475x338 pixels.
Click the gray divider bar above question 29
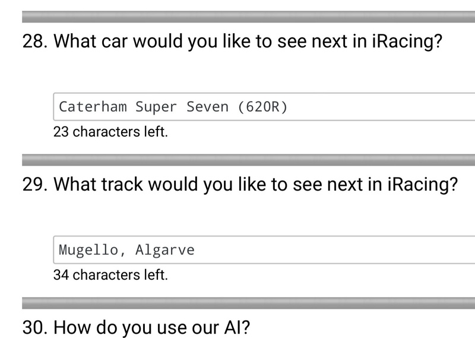(x=248, y=159)
